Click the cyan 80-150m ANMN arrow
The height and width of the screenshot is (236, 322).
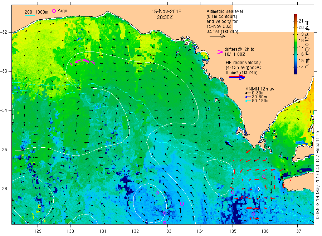(x=248, y=101)
